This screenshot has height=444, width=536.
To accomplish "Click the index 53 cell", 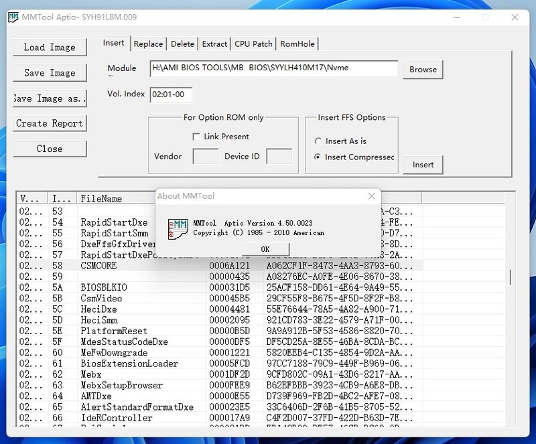I will 58,212.
